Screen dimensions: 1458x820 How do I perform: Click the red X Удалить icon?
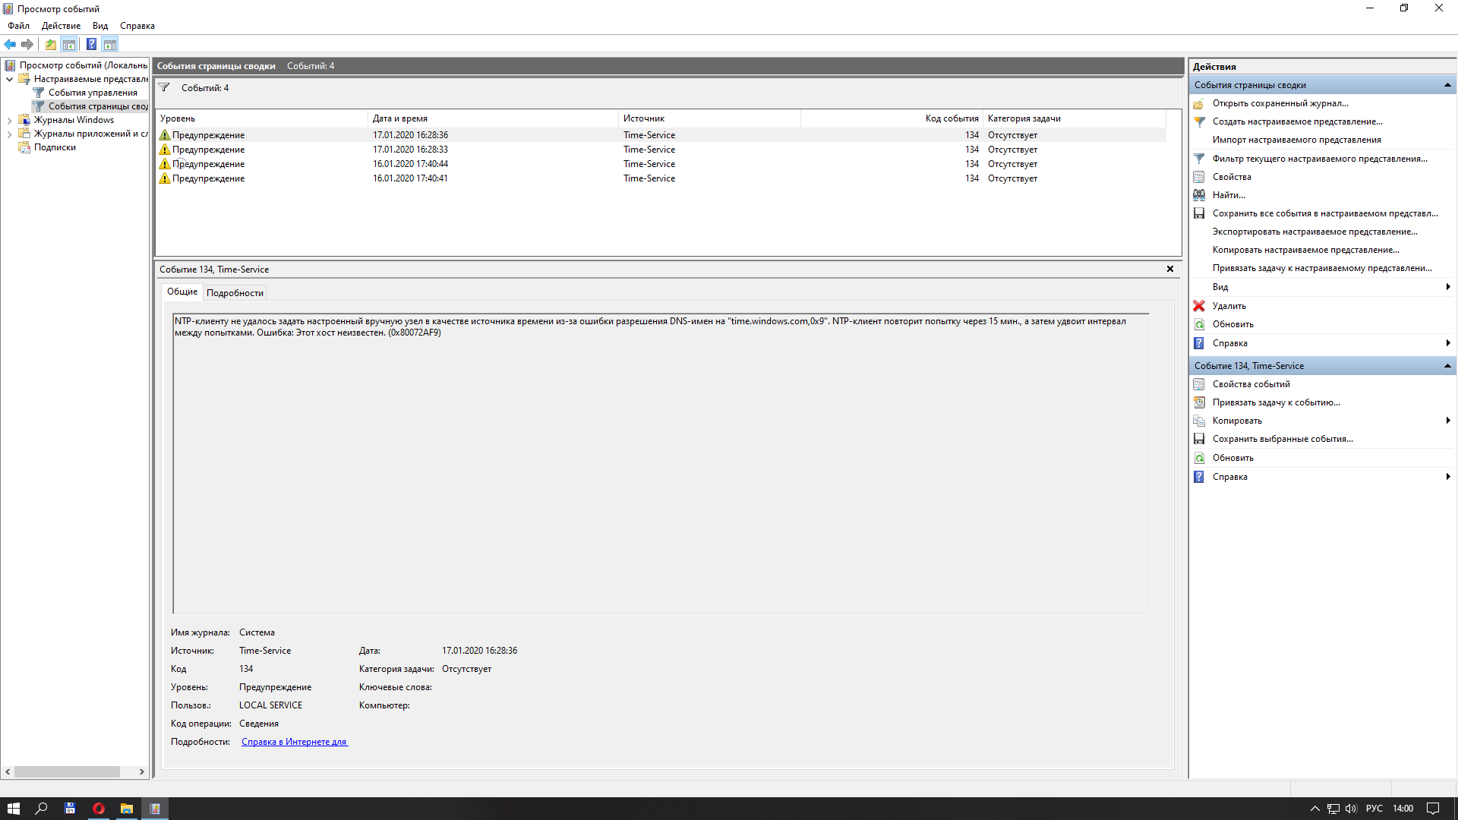click(1199, 306)
